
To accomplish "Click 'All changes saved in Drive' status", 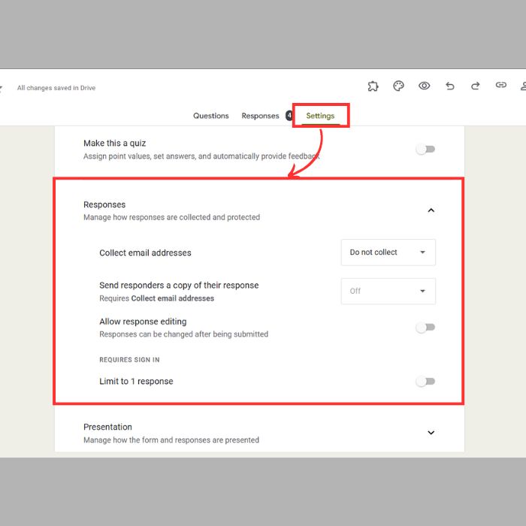I will coord(56,88).
